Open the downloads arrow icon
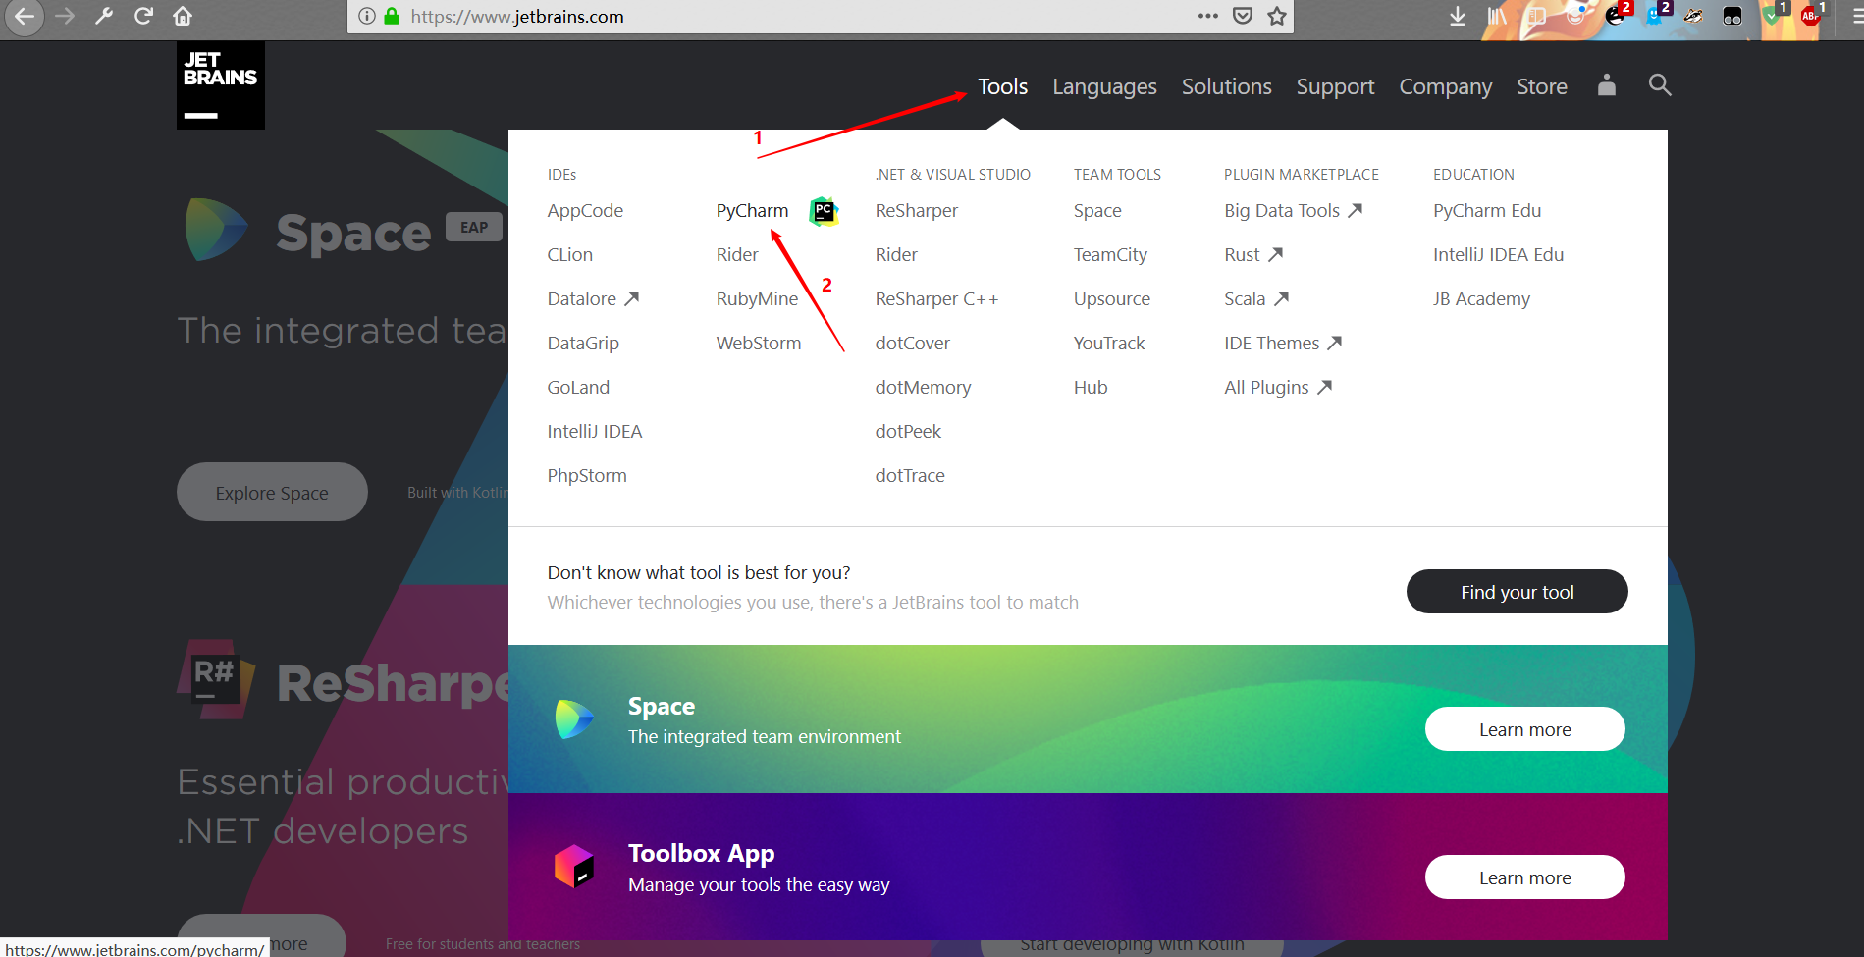 1458,16
